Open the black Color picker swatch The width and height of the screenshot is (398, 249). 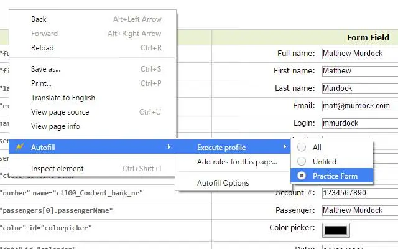pos(336,230)
